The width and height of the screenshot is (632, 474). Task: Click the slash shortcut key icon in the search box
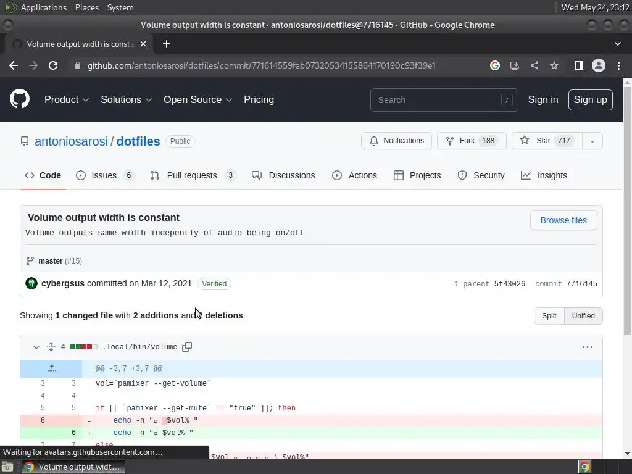click(x=507, y=100)
